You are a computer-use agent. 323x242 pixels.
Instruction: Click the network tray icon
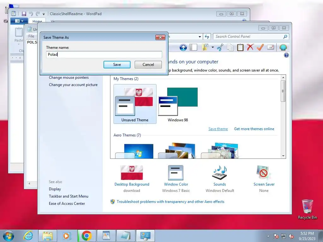pos(284,236)
